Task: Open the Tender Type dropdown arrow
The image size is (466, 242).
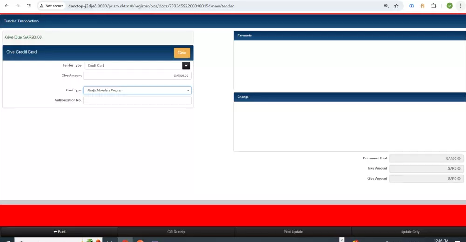Action: [186, 65]
